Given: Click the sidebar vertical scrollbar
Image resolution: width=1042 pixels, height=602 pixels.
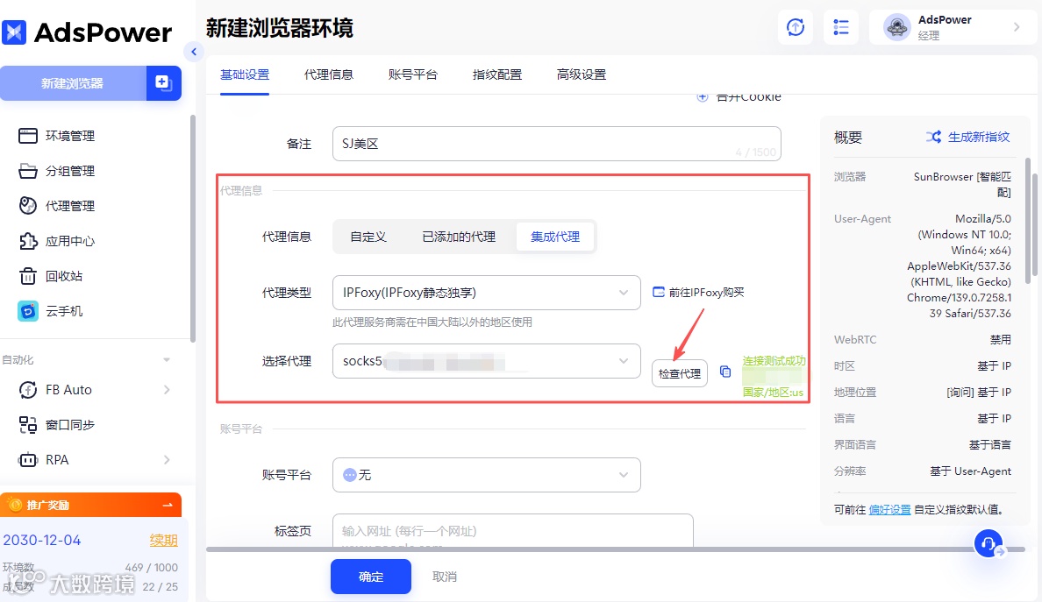Looking at the screenshot, I should (x=193, y=229).
